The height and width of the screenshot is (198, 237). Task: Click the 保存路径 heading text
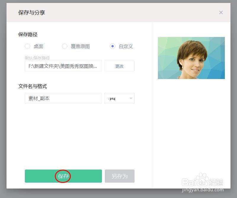coord(28,34)
